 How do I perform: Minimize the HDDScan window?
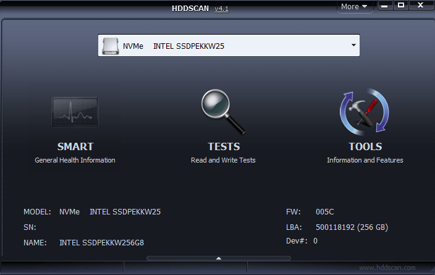(384, 6)
